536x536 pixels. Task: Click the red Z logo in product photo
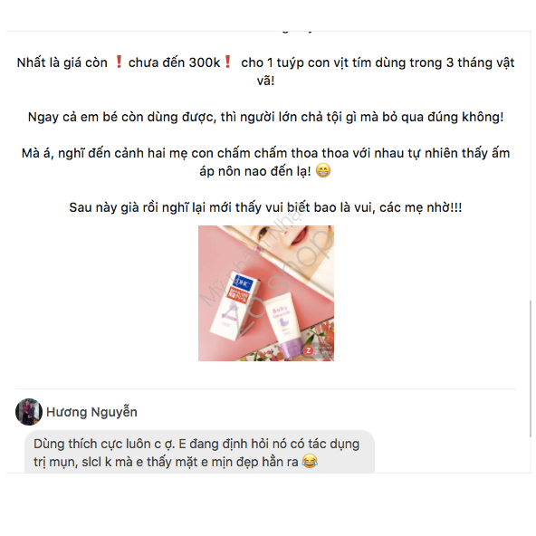[309, 350]
